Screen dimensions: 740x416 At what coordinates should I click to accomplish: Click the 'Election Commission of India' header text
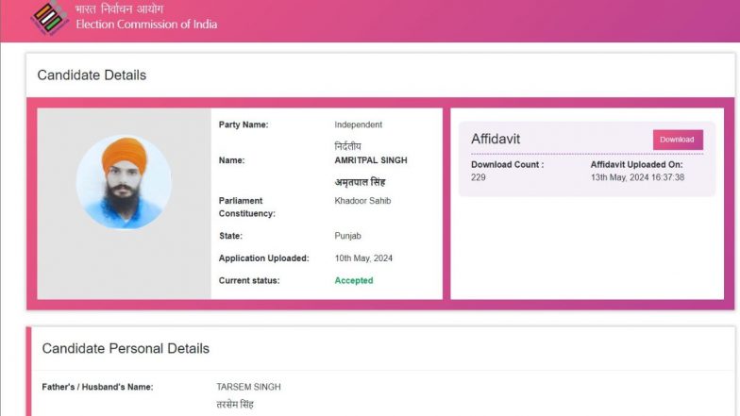click(146, 25)
